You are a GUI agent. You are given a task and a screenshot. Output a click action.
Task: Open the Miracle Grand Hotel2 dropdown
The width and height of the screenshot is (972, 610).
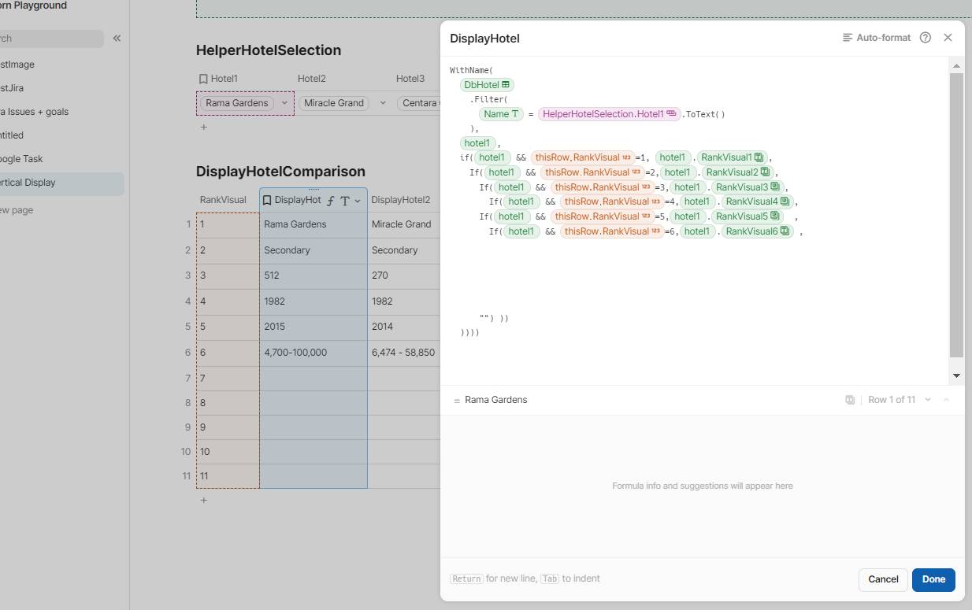click(x=383, y=103)
